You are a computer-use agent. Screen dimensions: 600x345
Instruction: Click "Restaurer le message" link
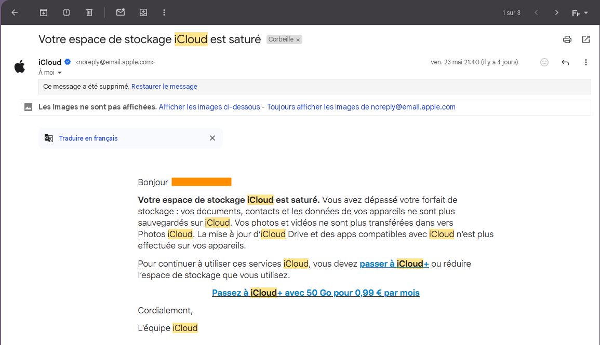[164, 87]
